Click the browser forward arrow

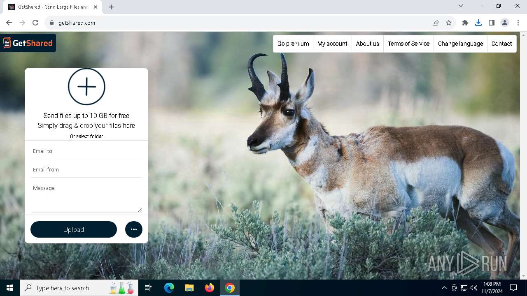[22, 23]
